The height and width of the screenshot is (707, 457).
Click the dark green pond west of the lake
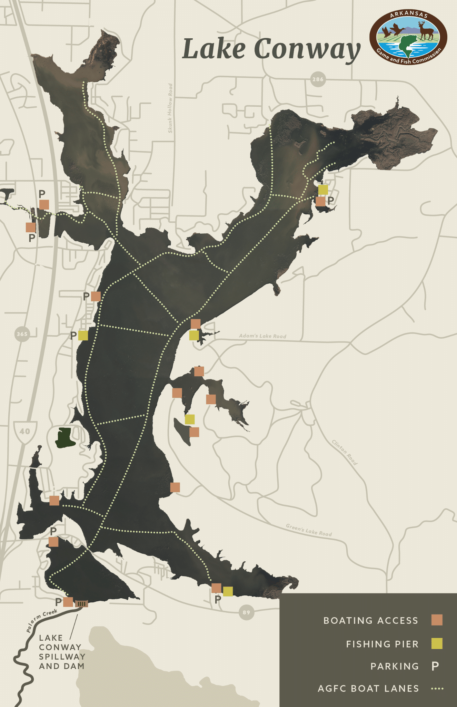65,438
